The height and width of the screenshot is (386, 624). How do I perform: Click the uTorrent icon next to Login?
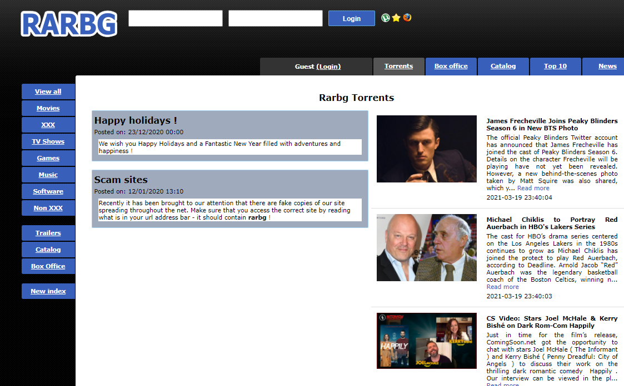point(385,18)
